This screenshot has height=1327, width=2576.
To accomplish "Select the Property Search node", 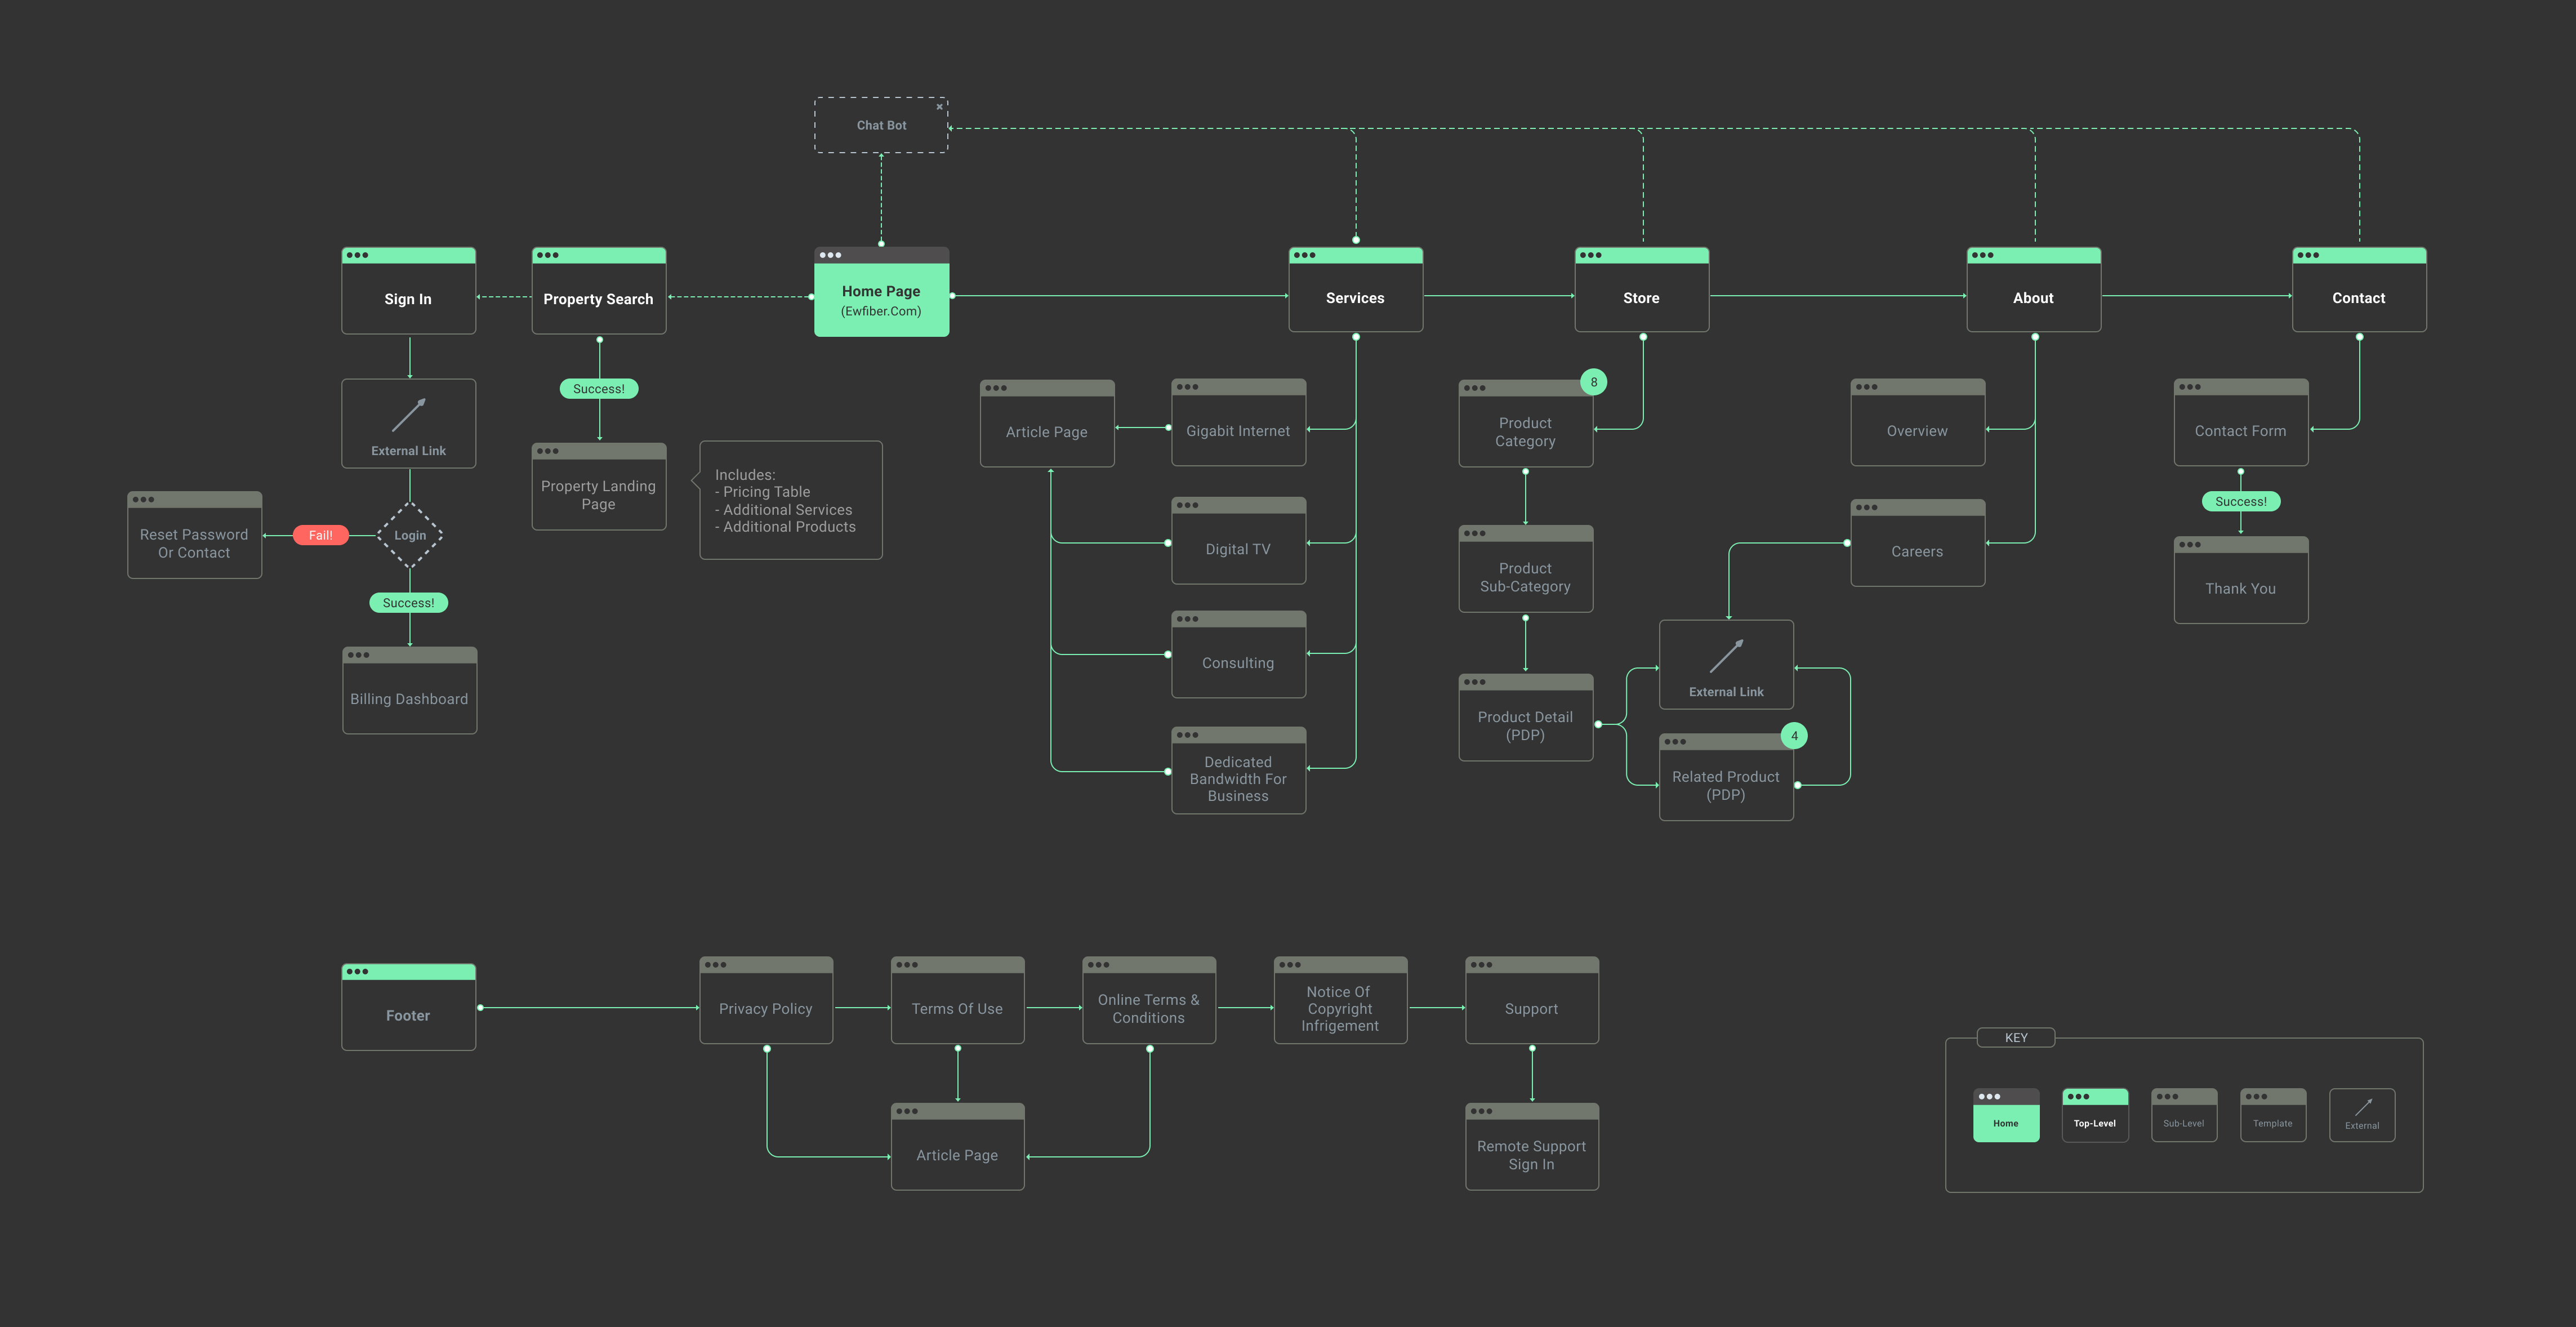I will tap(599, 291).
